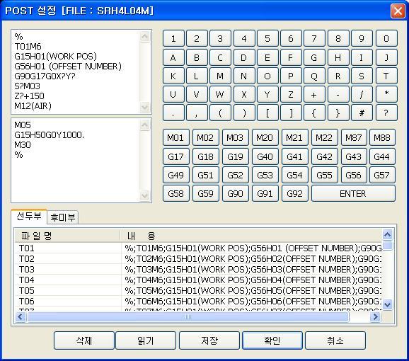Screen dimensions: 409x361
Task: Click the open parenthesis key button
Action: pyautogui.click(x=220, y=113)
